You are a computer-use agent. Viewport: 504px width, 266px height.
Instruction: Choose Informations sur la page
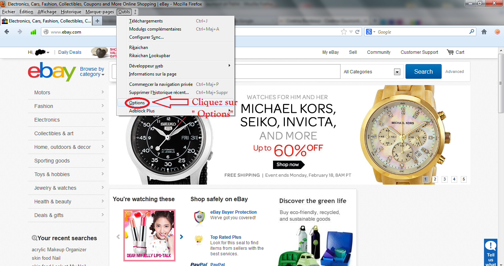pyautogui.click(x=176, y=74)
